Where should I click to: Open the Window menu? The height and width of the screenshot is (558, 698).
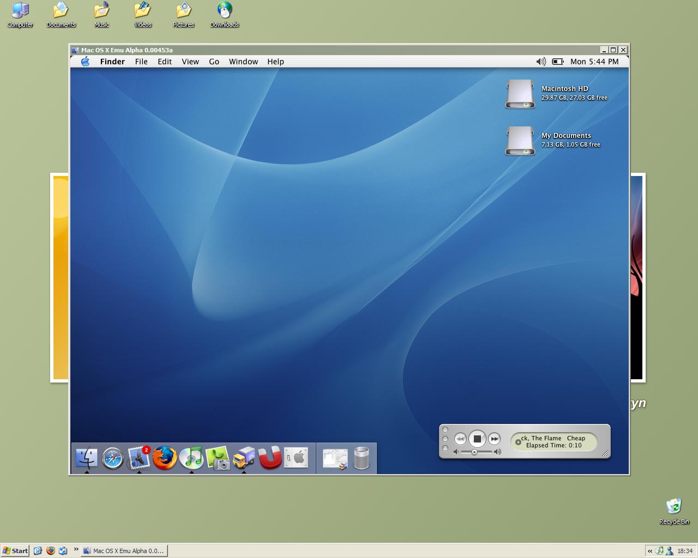(243, 62)
